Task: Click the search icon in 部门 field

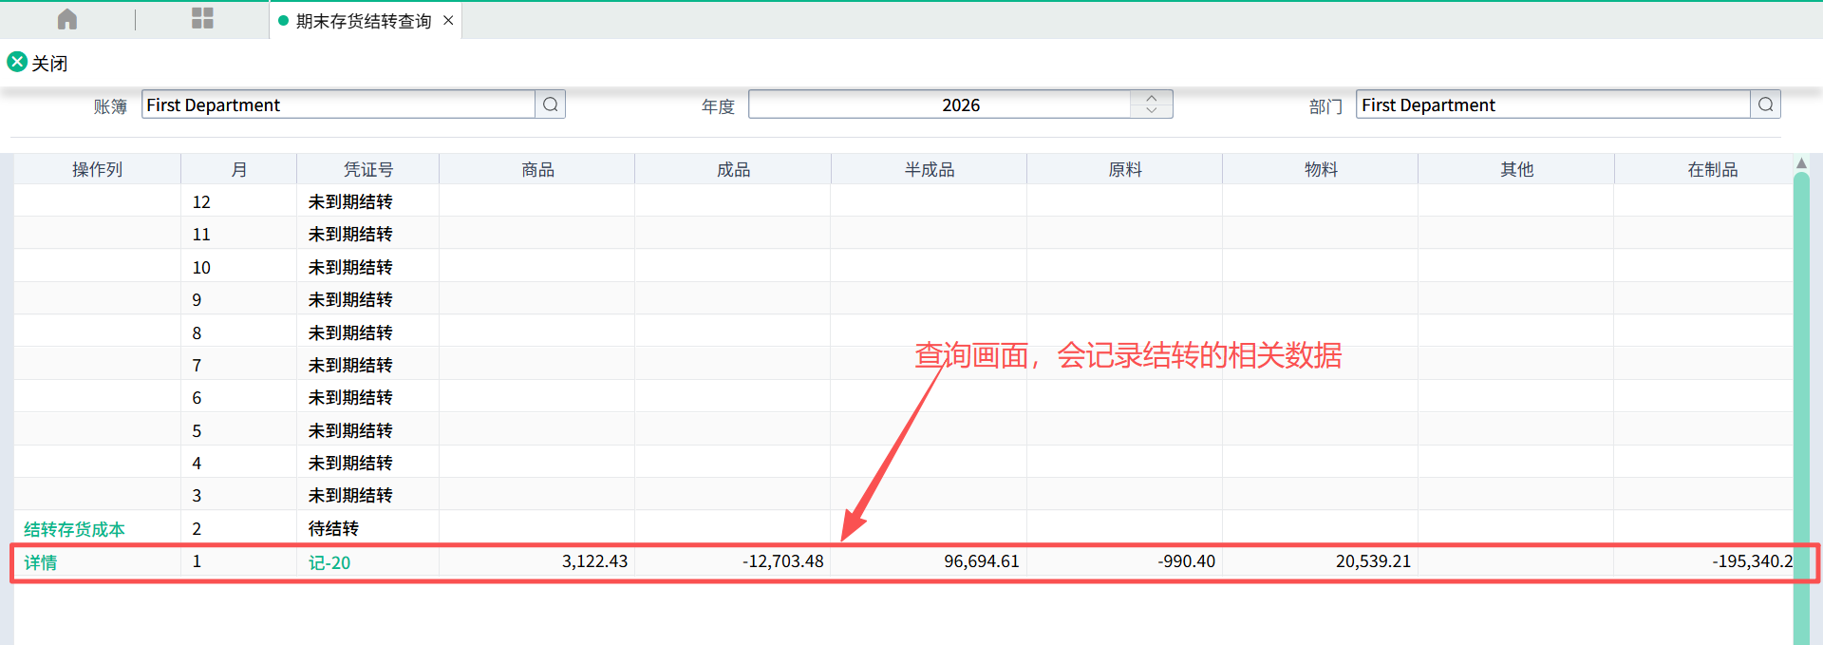Action: (1765, 104)
